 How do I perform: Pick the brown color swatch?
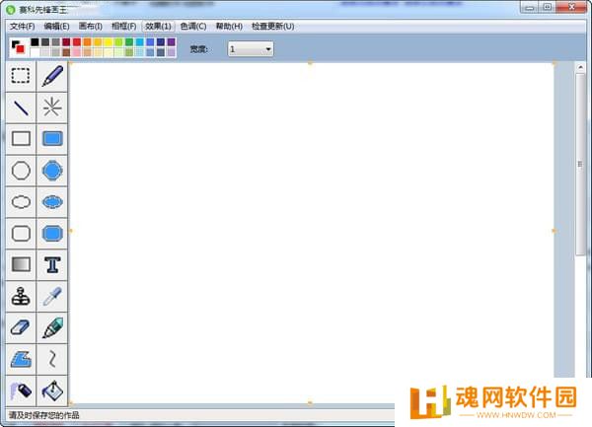point(66,52)
